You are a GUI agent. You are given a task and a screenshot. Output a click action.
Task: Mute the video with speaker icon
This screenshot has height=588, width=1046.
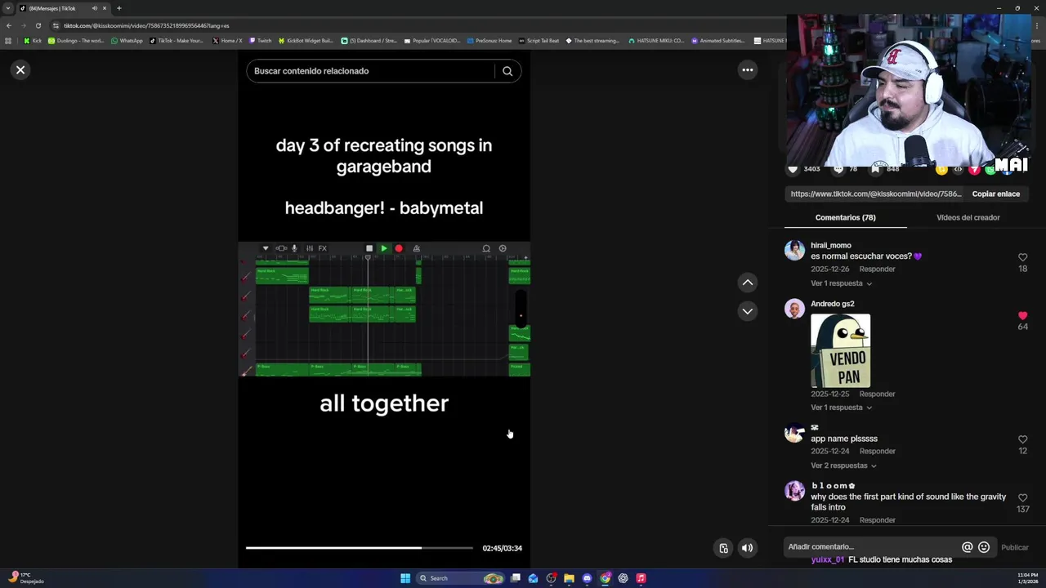[747, 548]
